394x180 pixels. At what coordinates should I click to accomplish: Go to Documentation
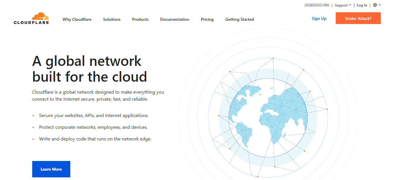coord(175,19)
